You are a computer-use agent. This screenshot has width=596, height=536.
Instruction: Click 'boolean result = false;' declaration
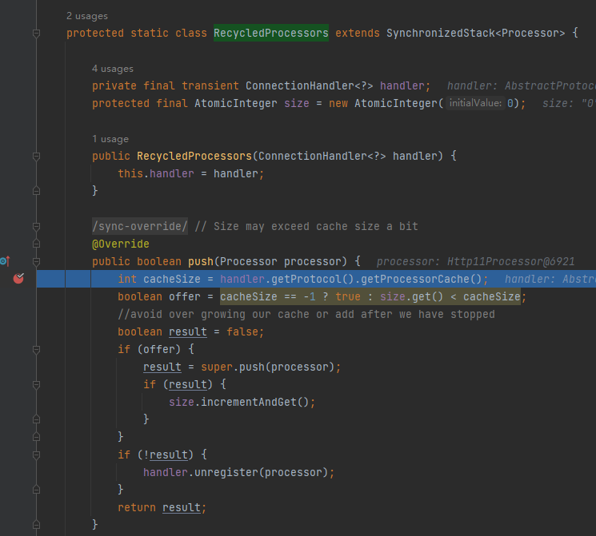[191, 332]
